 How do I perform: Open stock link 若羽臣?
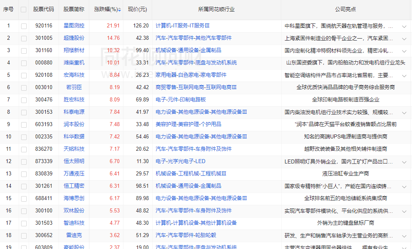tap(74, 88)
